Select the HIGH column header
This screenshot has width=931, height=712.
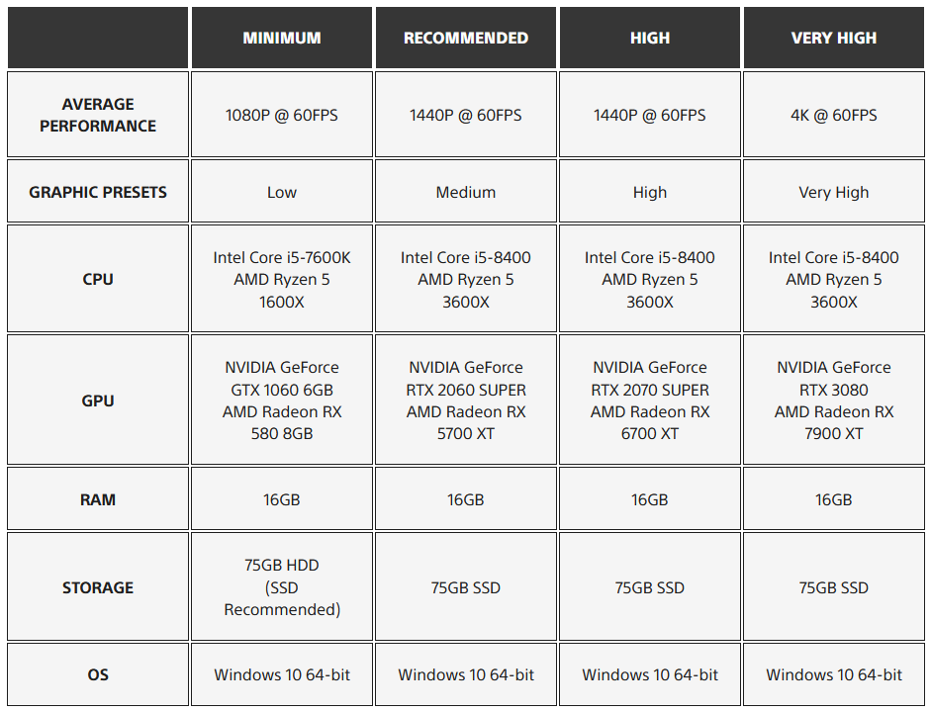coord(650,38)
